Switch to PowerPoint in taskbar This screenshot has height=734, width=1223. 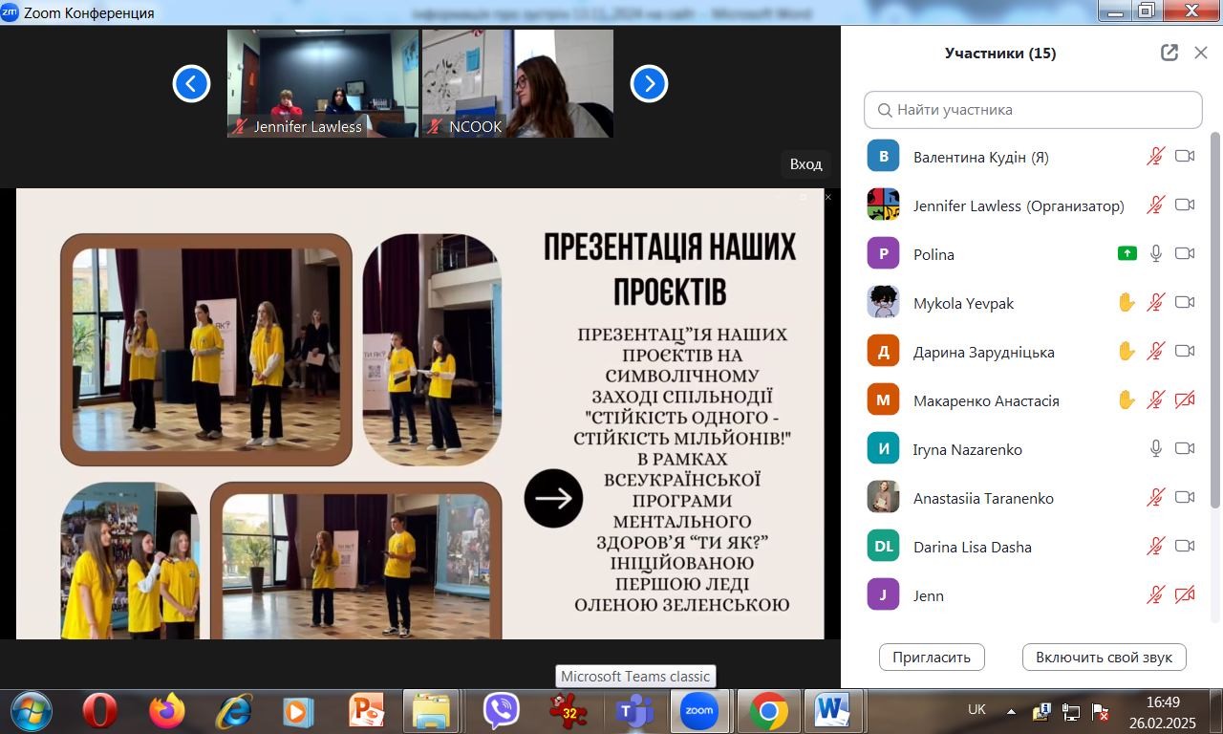click(366, 711)
